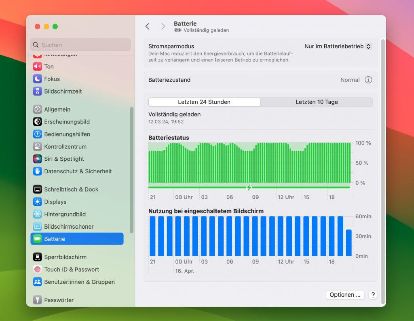Click the 16. Apr. date label
Screen dimensions: 414x321
184,271
